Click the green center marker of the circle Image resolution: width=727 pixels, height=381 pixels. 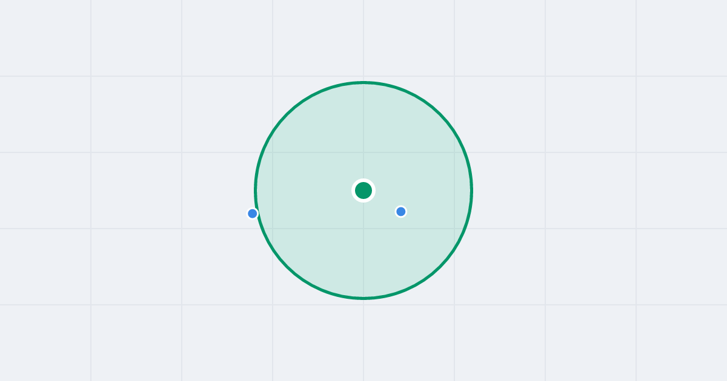[363, 190]
